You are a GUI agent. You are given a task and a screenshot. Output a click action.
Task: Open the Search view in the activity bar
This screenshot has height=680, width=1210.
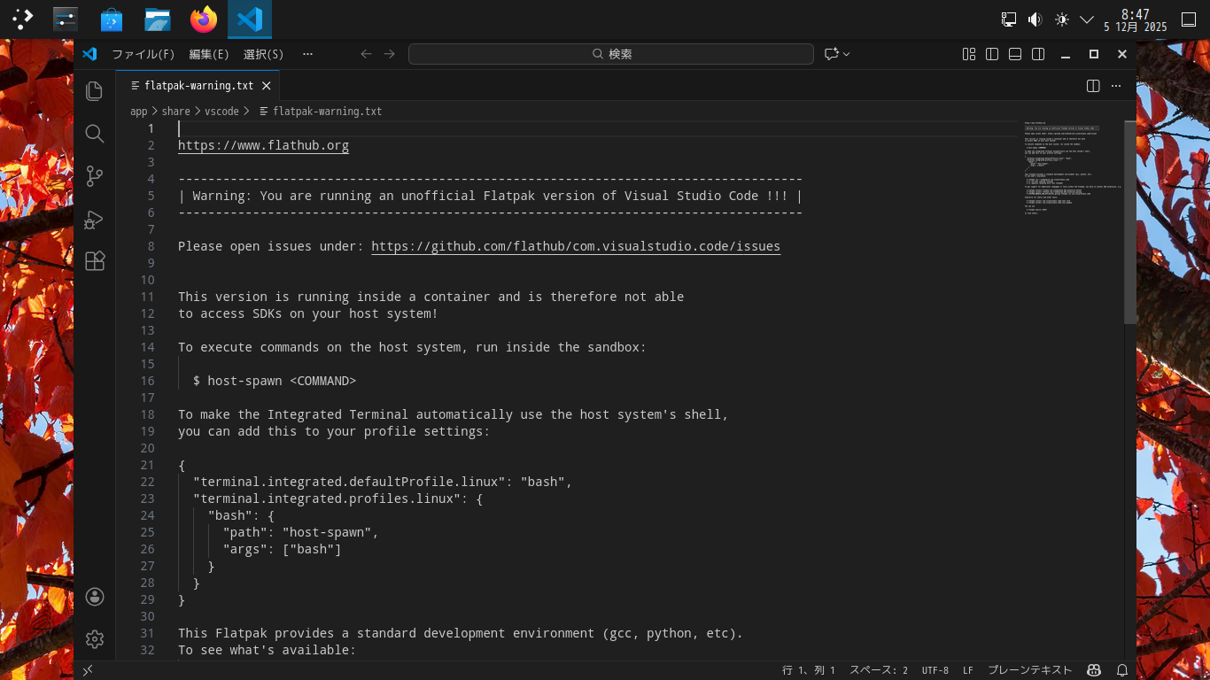coord(95,134)
